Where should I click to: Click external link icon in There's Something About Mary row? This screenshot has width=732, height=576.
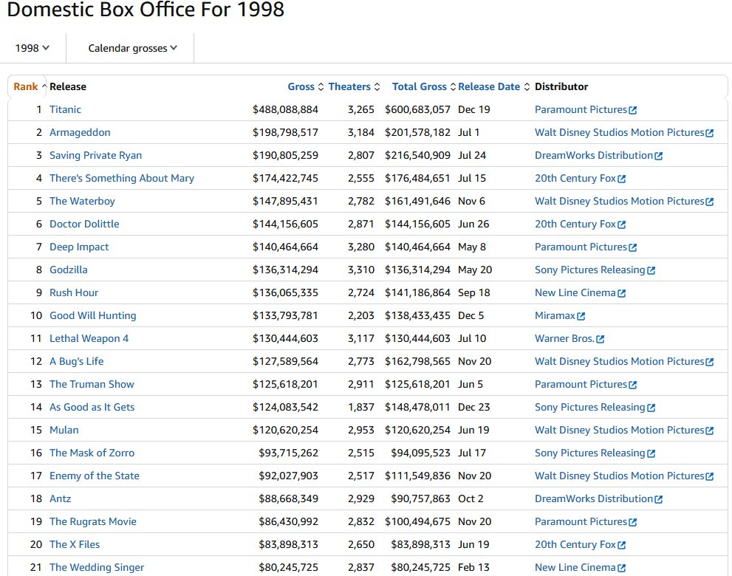pyautogui.click(x=621, y=179)
